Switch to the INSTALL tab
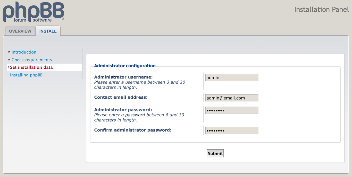The width and height of the screenshot is (352, 177). coord(48,31)
